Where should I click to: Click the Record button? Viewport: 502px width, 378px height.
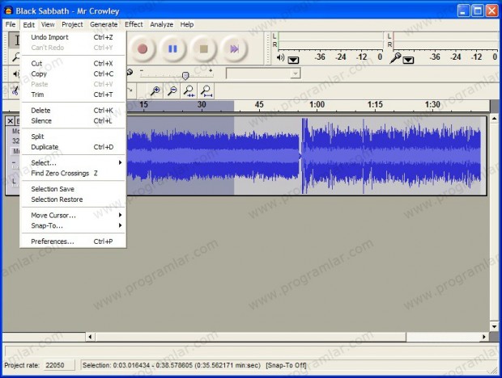143,48
